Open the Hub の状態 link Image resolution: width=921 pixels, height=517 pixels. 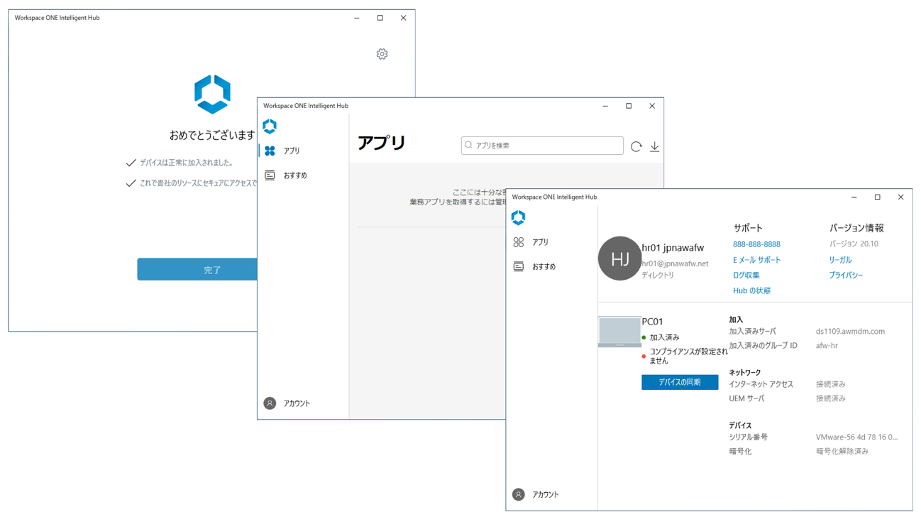tap(751, 290)
